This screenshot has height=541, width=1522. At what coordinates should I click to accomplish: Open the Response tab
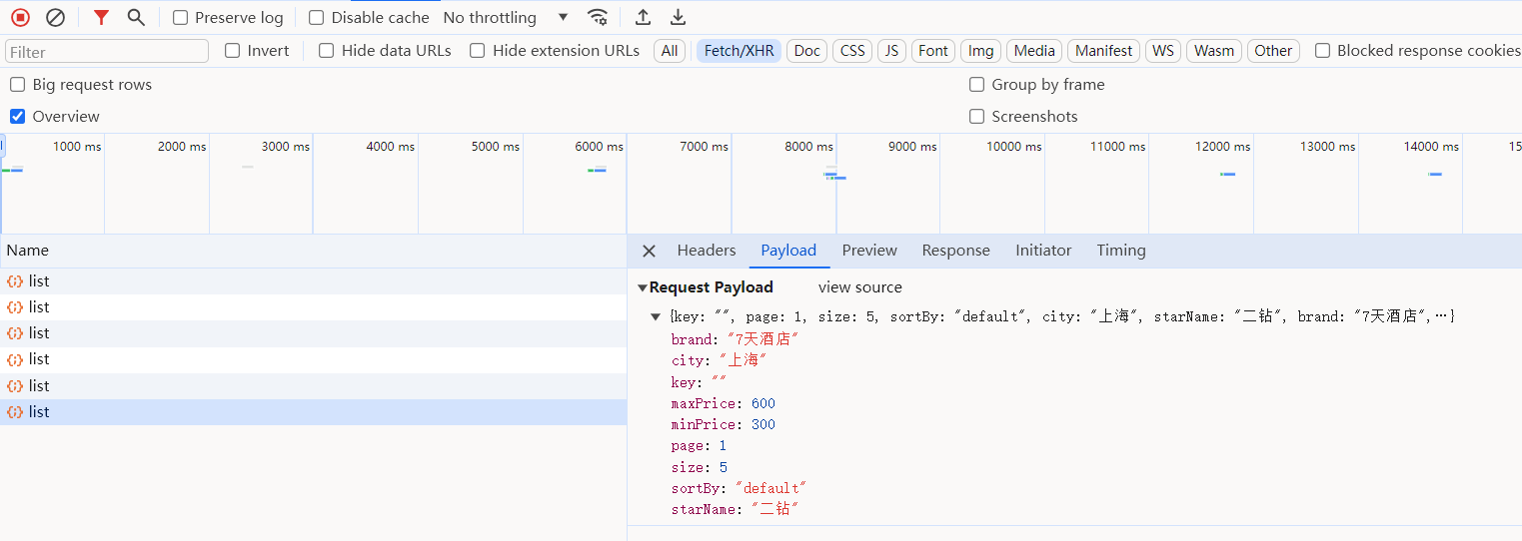pos(955,251)
